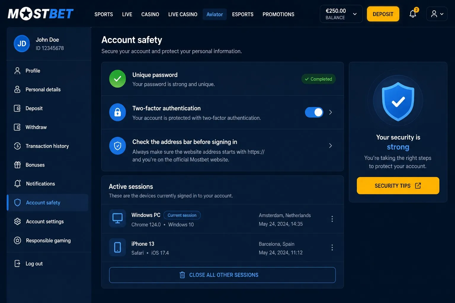Click the external link icon on Security Tips
The width and height of the screenshot is (455, 303).
pos(418,186)
